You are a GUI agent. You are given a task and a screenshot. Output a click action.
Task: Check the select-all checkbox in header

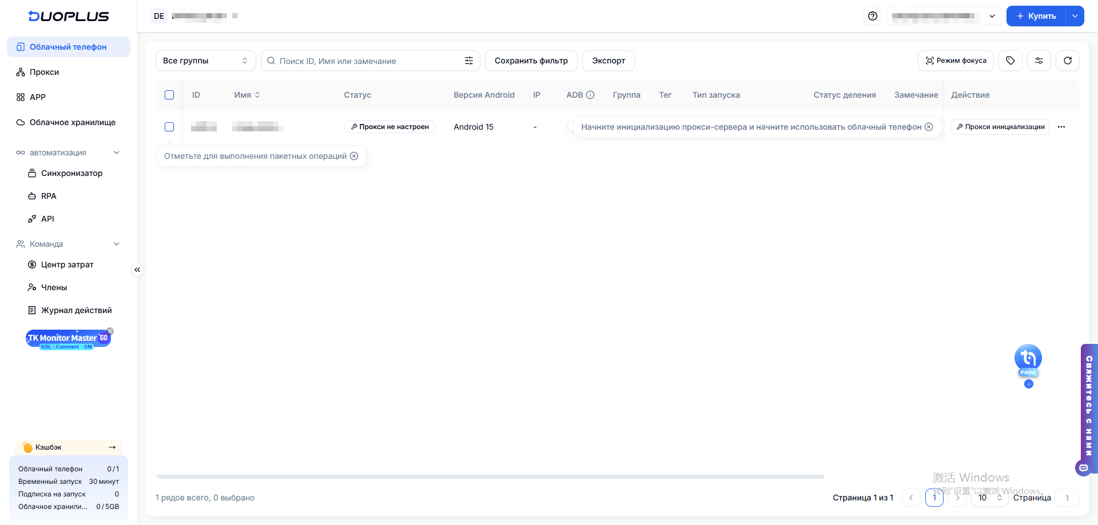169,95
